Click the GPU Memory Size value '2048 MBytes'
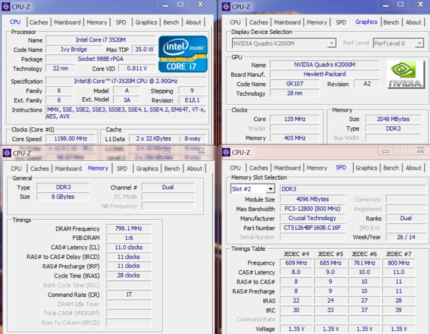This screenshot has height=334, width=430. point(393,119)
